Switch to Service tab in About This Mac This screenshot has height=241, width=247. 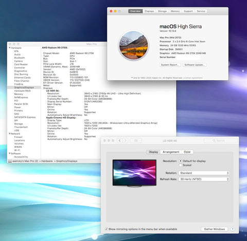coord(201,11)
